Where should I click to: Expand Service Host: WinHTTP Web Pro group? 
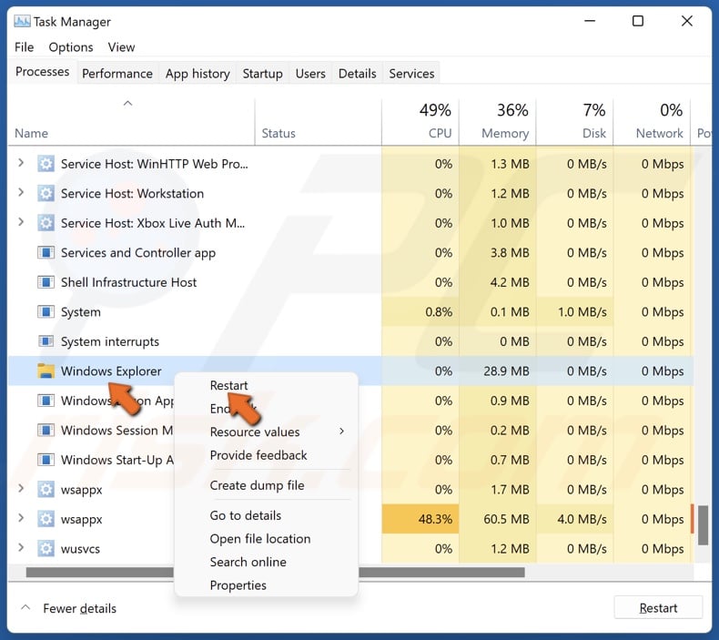(x=21, y=163)
